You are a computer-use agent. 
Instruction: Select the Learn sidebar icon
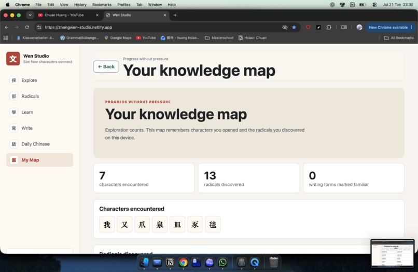click(14, 112)
